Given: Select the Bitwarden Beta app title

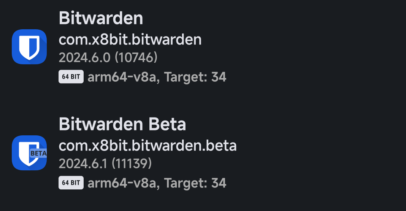Looking at the screenshot, I should click(x=122, y=124).
